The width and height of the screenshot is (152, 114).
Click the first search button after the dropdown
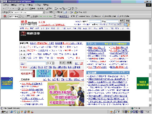pyautogui.click(x=62, y=63)
